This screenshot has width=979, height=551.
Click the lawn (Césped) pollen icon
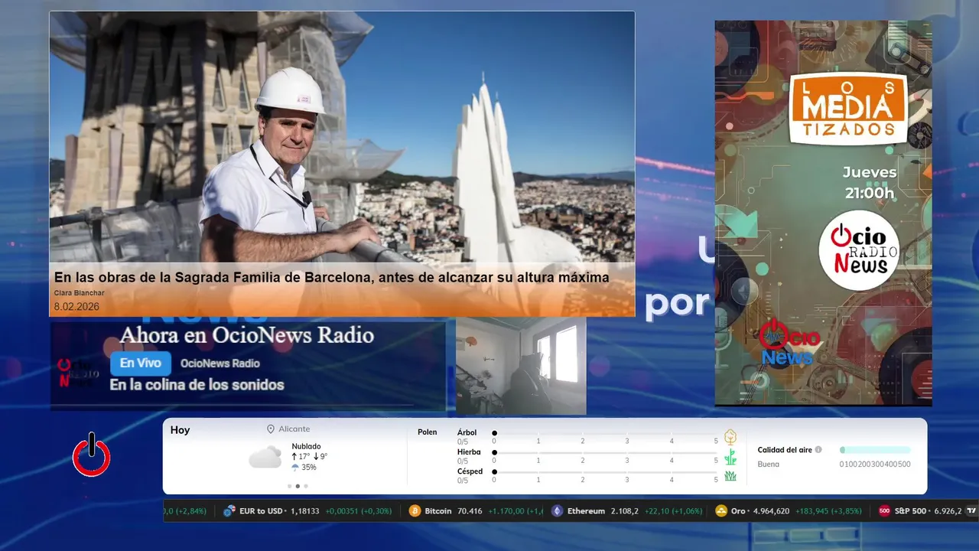730,476
